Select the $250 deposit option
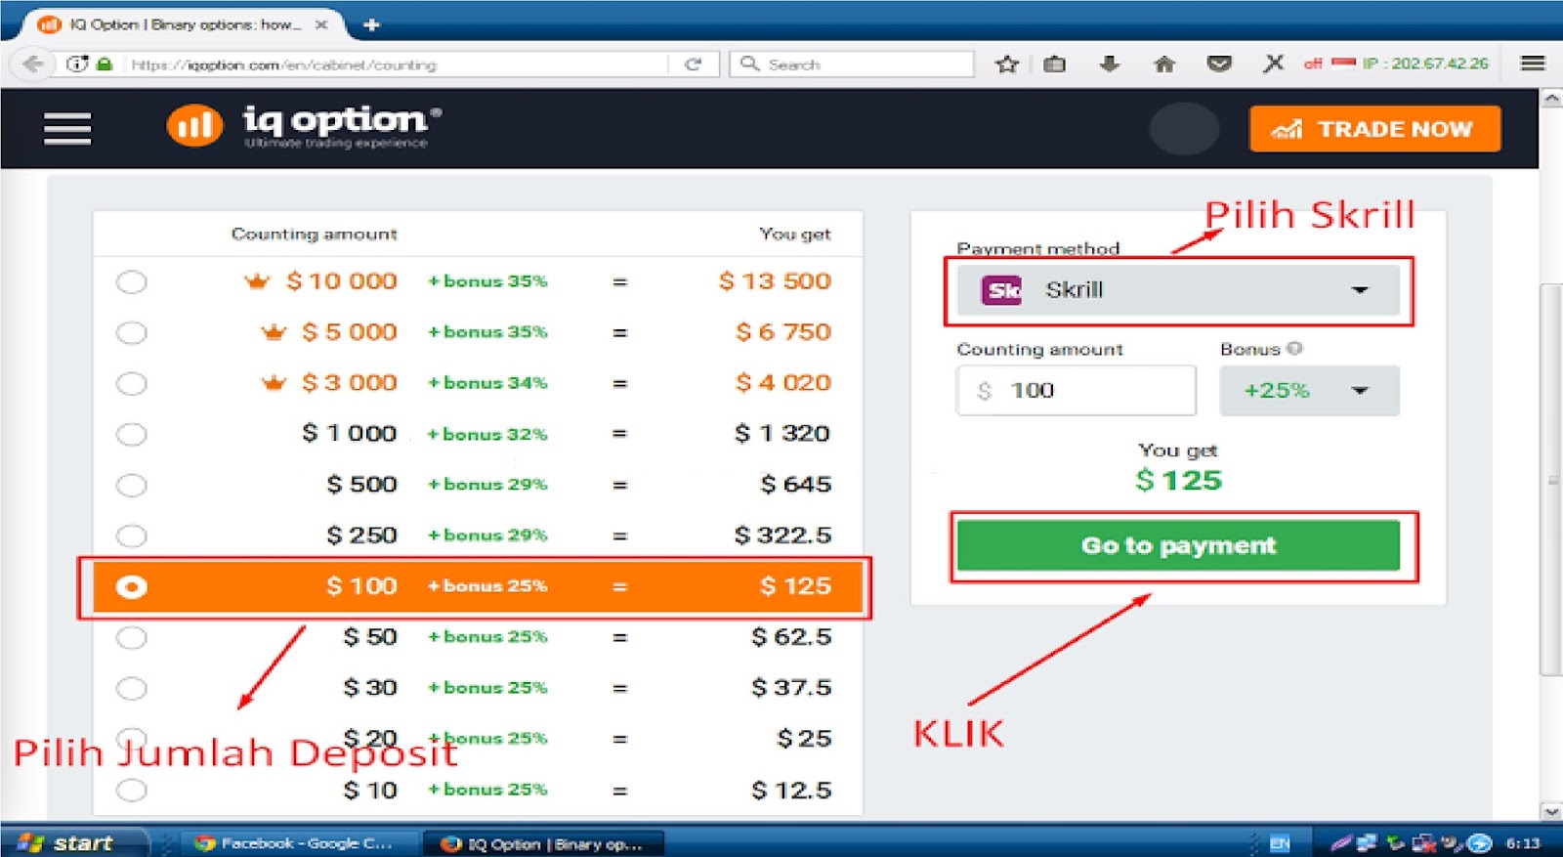The image size is (1563, 857). pos(131,536)
